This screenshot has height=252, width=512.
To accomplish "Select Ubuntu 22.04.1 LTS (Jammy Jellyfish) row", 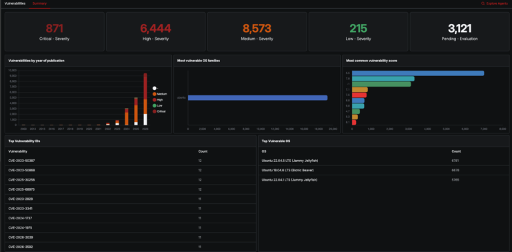I will [384, 180].
